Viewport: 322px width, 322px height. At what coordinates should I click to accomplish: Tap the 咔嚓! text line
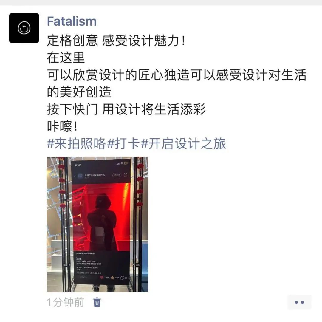coord(62,126)
